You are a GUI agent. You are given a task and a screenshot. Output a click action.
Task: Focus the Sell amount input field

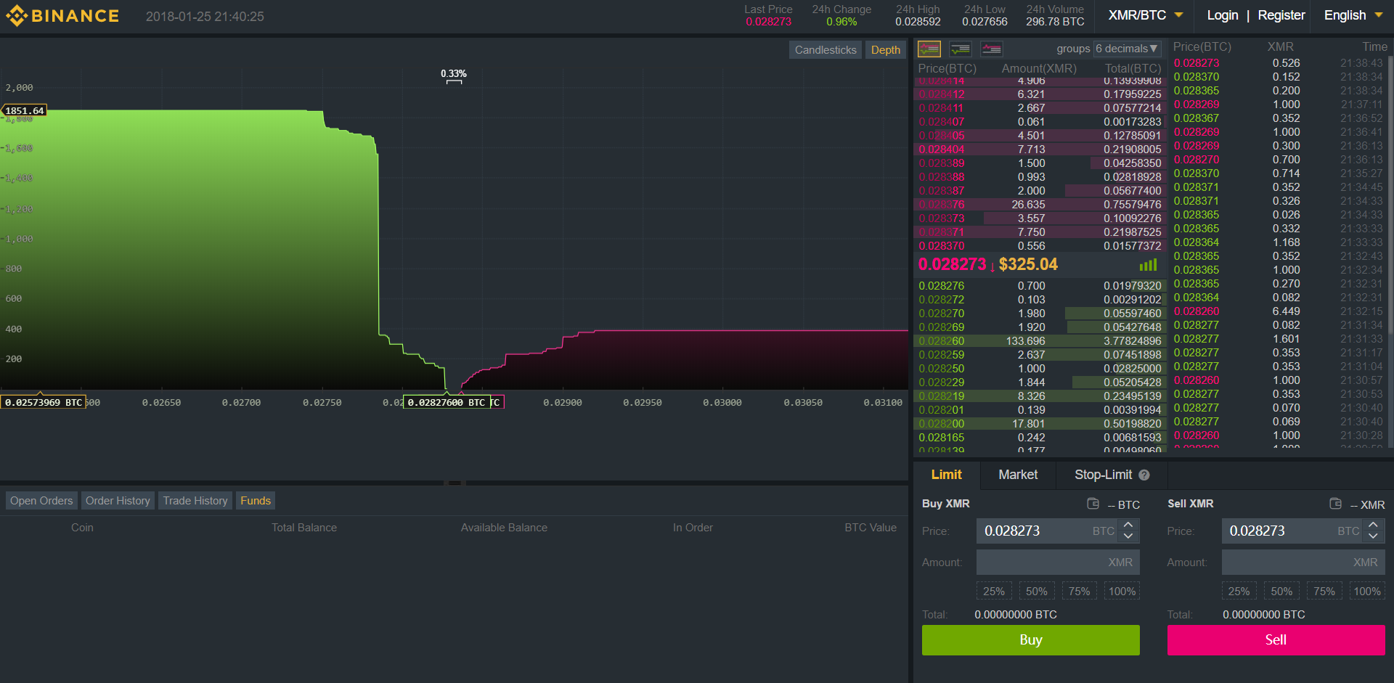[1303, 563]
